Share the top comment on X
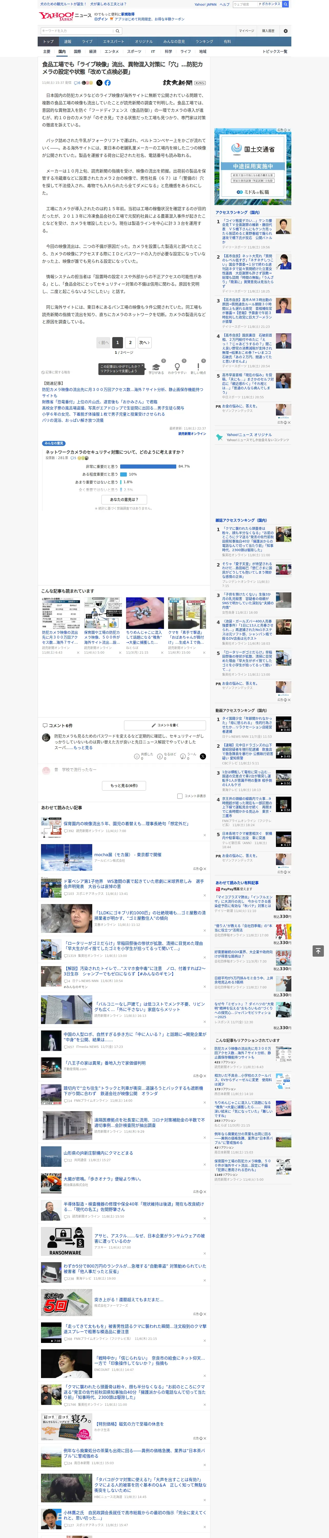This screenshot has height=1538, width=329. tap(203, 756)
